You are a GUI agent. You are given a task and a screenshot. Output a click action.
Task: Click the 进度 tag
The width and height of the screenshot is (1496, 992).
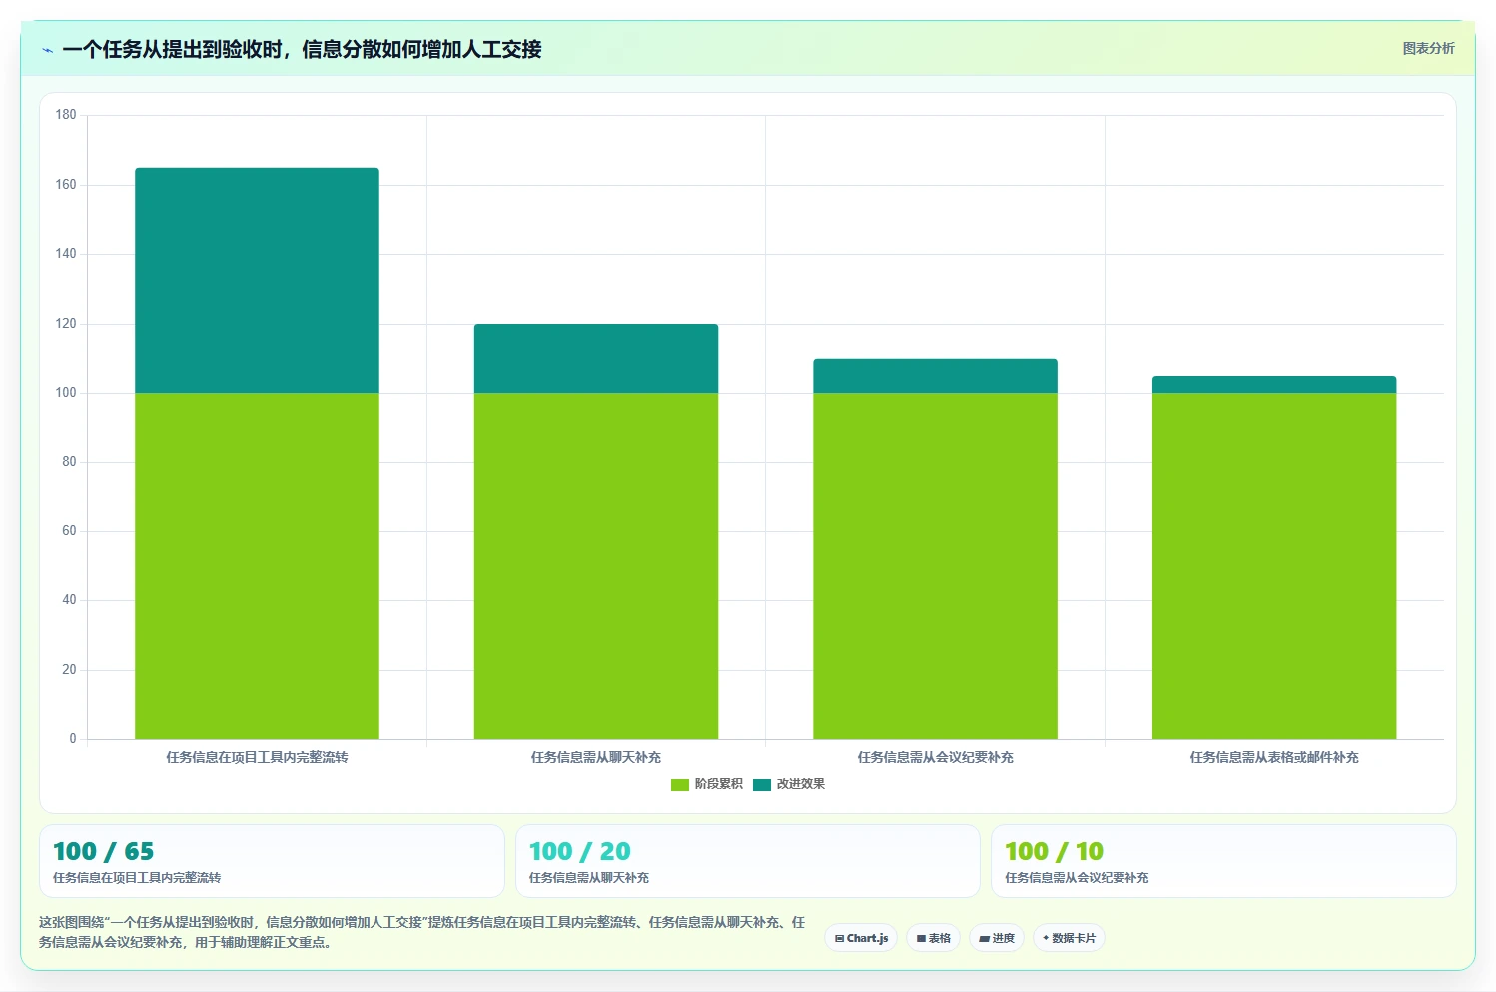coord(997,938)
